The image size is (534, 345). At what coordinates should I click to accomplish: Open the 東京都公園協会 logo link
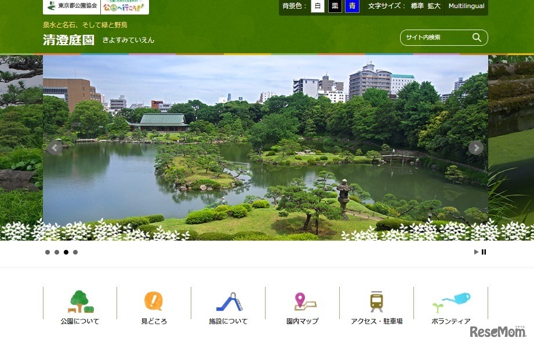[x=72, y=6]
